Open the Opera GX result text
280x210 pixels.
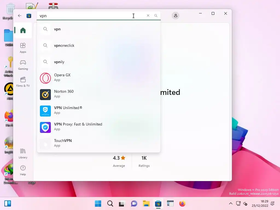[62, 75]
